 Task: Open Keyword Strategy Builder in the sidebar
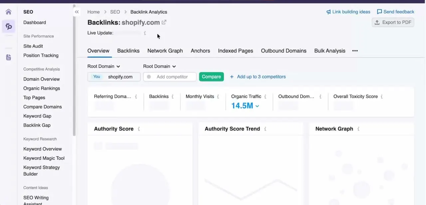(42, 171)
